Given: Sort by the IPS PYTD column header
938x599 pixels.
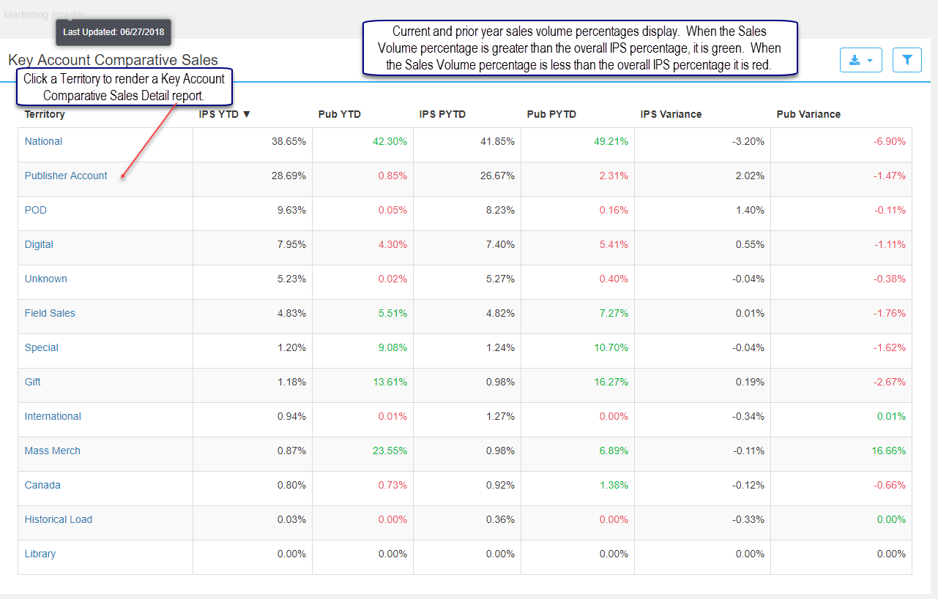Looking at the screenshot, I should tap(442, 114).
